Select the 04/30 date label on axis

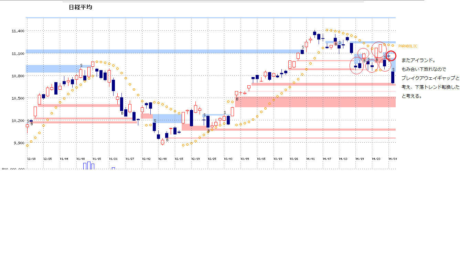tap(393, 159)
